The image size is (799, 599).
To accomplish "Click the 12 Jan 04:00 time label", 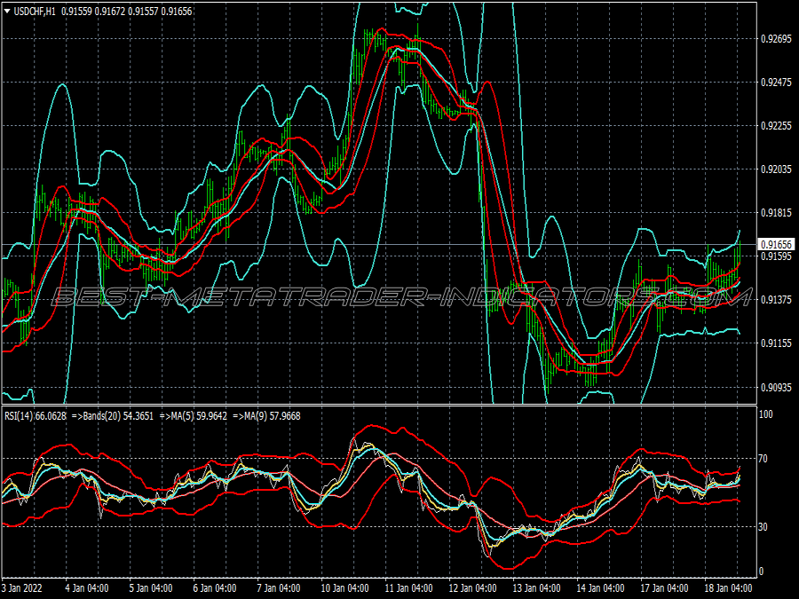I will click(472, 587).
